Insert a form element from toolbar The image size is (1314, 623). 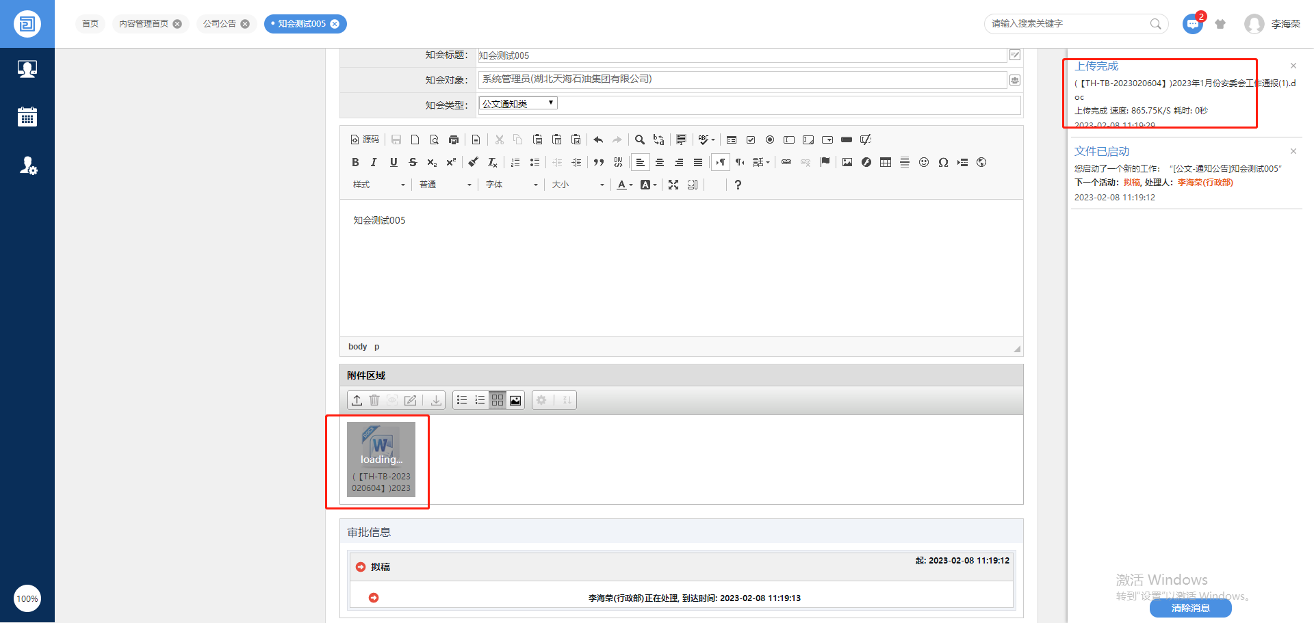coord(732,140)
